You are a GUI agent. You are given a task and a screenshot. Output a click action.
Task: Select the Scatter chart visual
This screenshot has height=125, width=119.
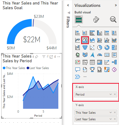pyautogui.click(x=92, y=48)
